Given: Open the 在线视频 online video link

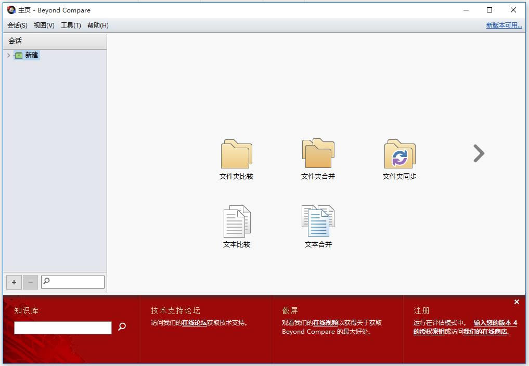Looking at the screenshot, I should pos(325,323).
